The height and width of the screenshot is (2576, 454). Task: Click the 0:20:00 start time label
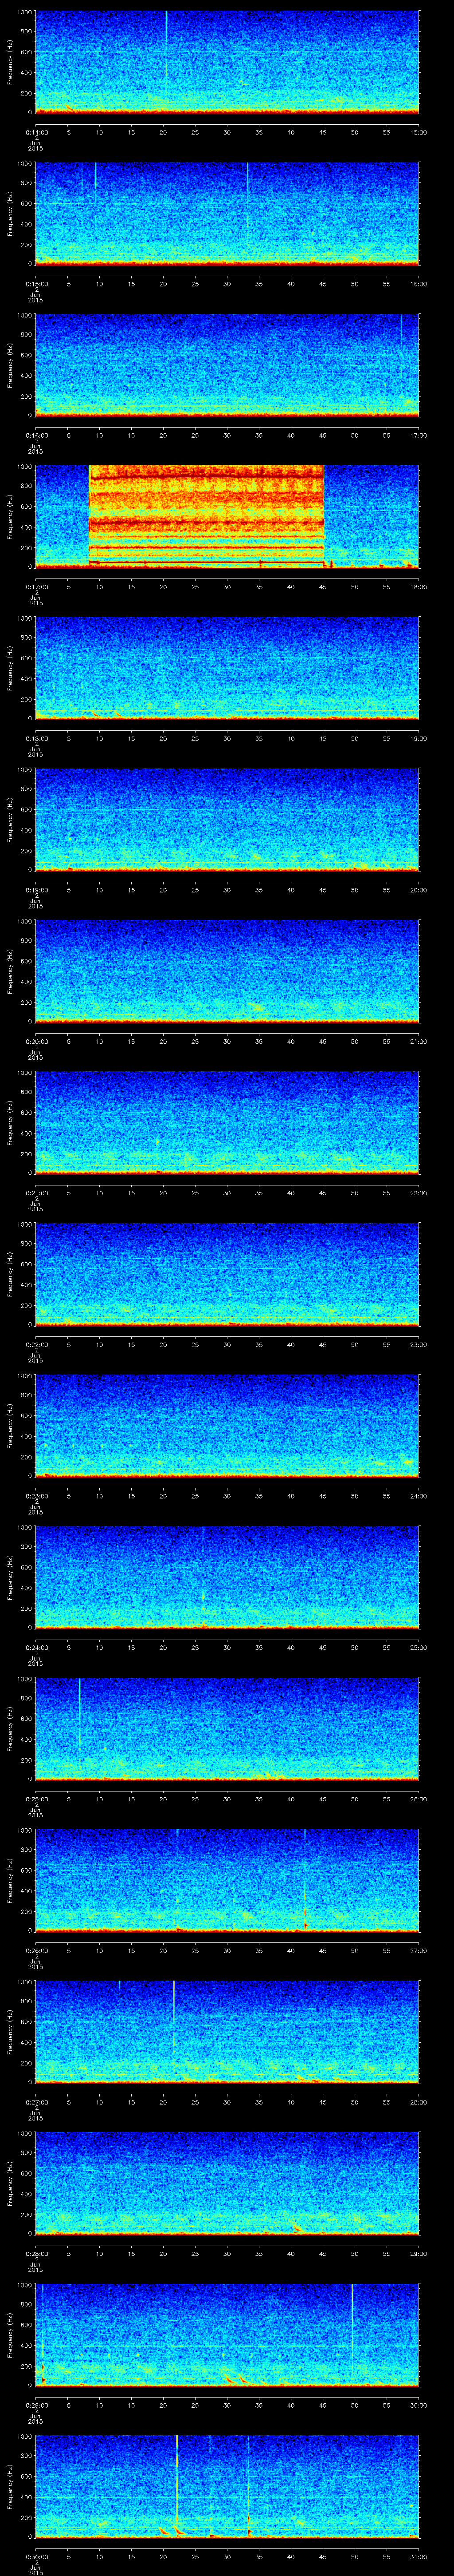coord(36,1041)
